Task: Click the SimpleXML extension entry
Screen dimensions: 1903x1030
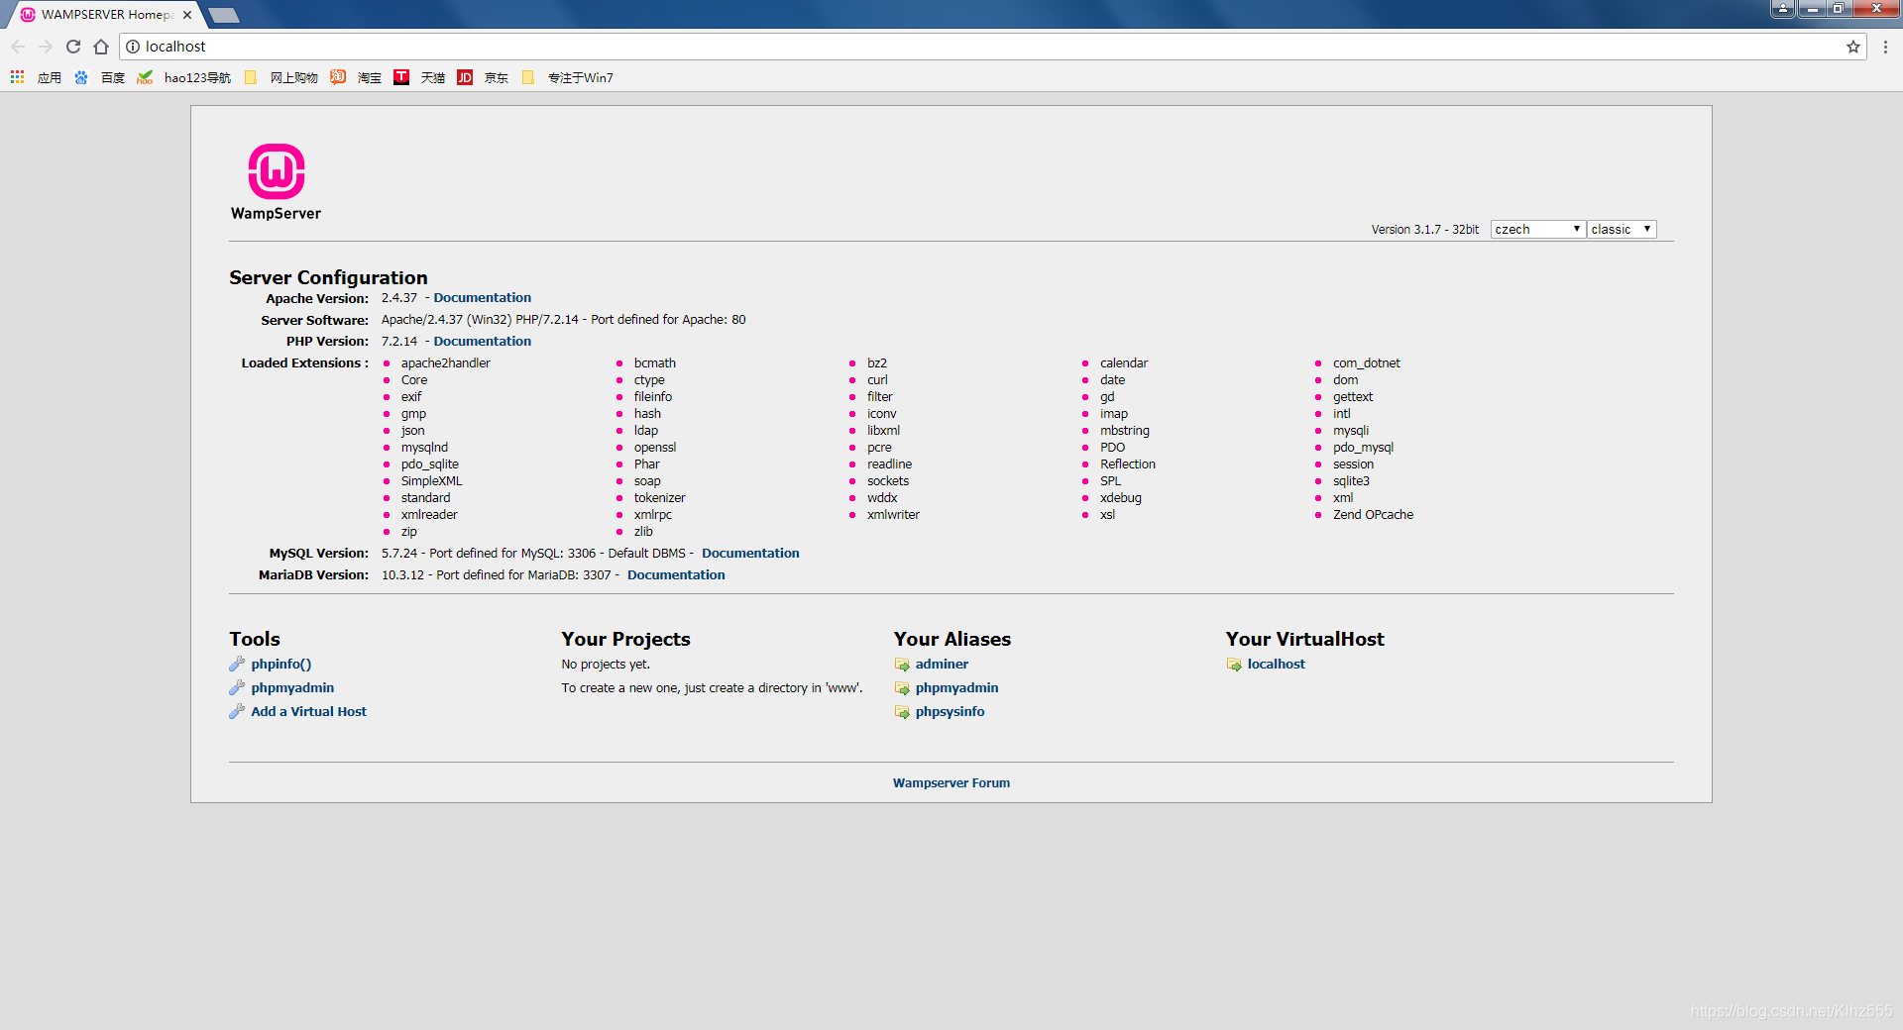Action: (431, 480)
